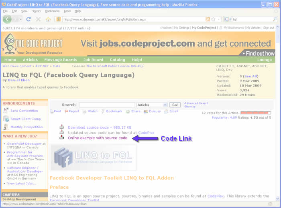Image resolution: width=281 pixels, height=208 pixels.
Task: Click the Firefox Back button
Action: [7, 19]
